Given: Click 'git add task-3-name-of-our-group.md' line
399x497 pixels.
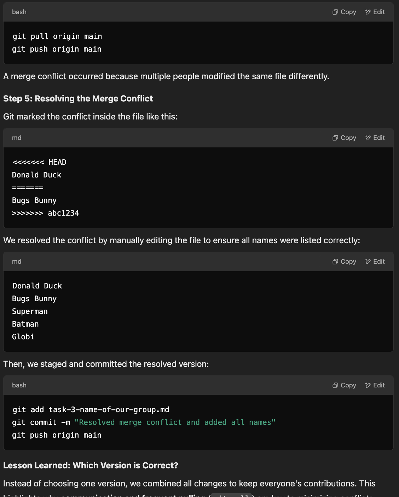Looking at the screenshot, I should pos(91,410).
